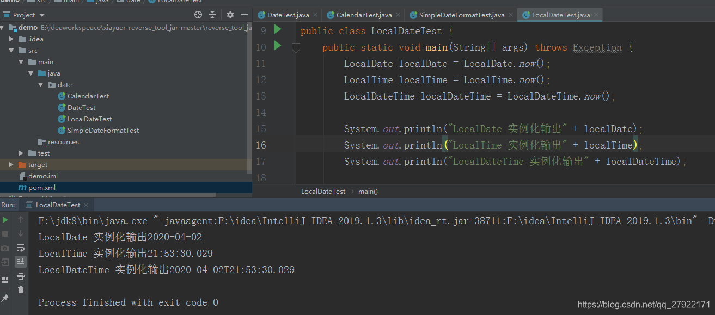Collapse the date package arrow
The image size is (715, 315).
point(41,84)
